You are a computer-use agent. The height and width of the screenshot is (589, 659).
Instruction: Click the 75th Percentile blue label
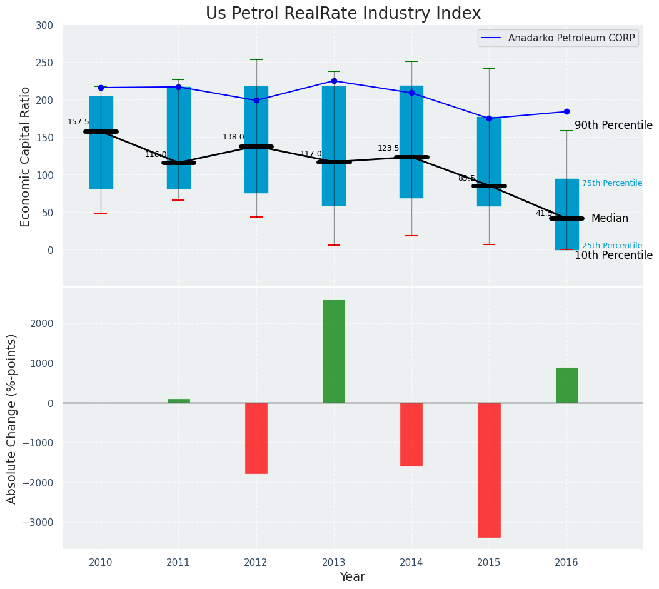pyautogui.click(x=611, y=183)
